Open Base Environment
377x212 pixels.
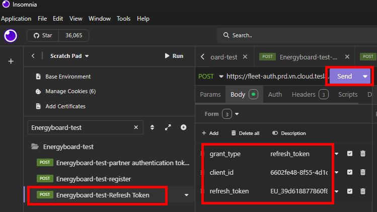(x=63, y=77)
